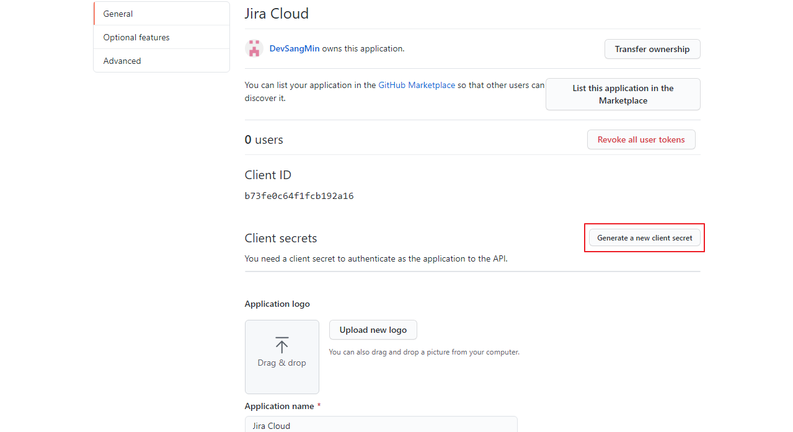
Task: Click the Drag & drop logo area
Action: pos(282,357)
